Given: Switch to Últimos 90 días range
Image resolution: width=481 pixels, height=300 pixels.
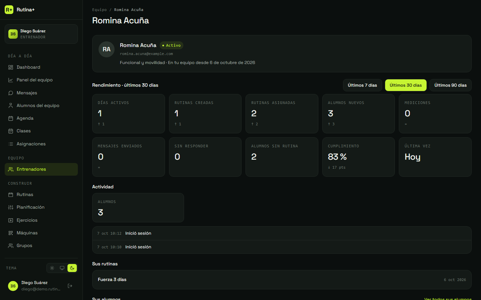Looking at the screenshot, I should (x=451, y=85).
